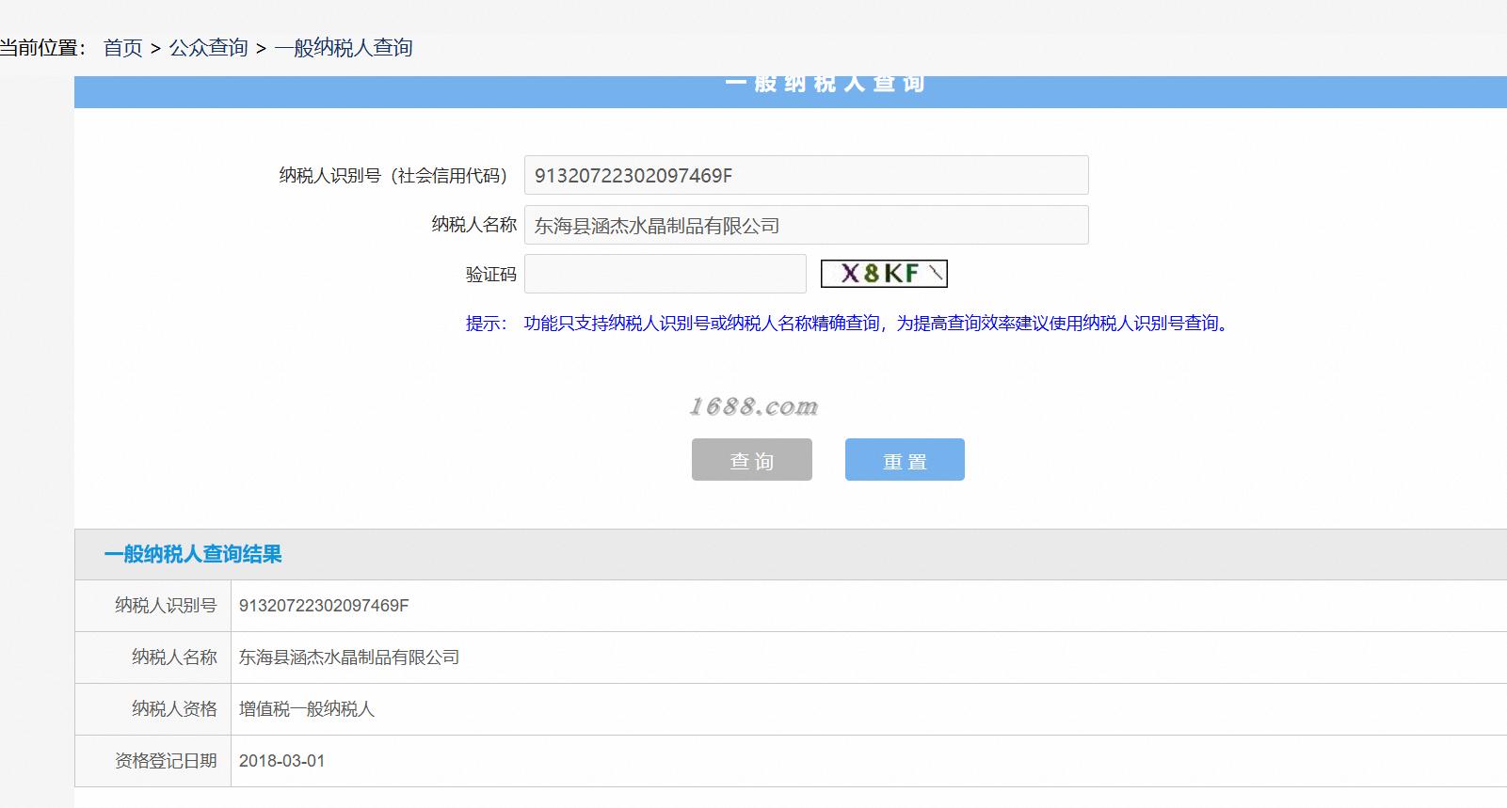Select the registration date 2018-03-01

coord(281,761)
